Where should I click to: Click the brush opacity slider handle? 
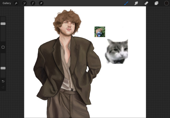tap(3, 68)
